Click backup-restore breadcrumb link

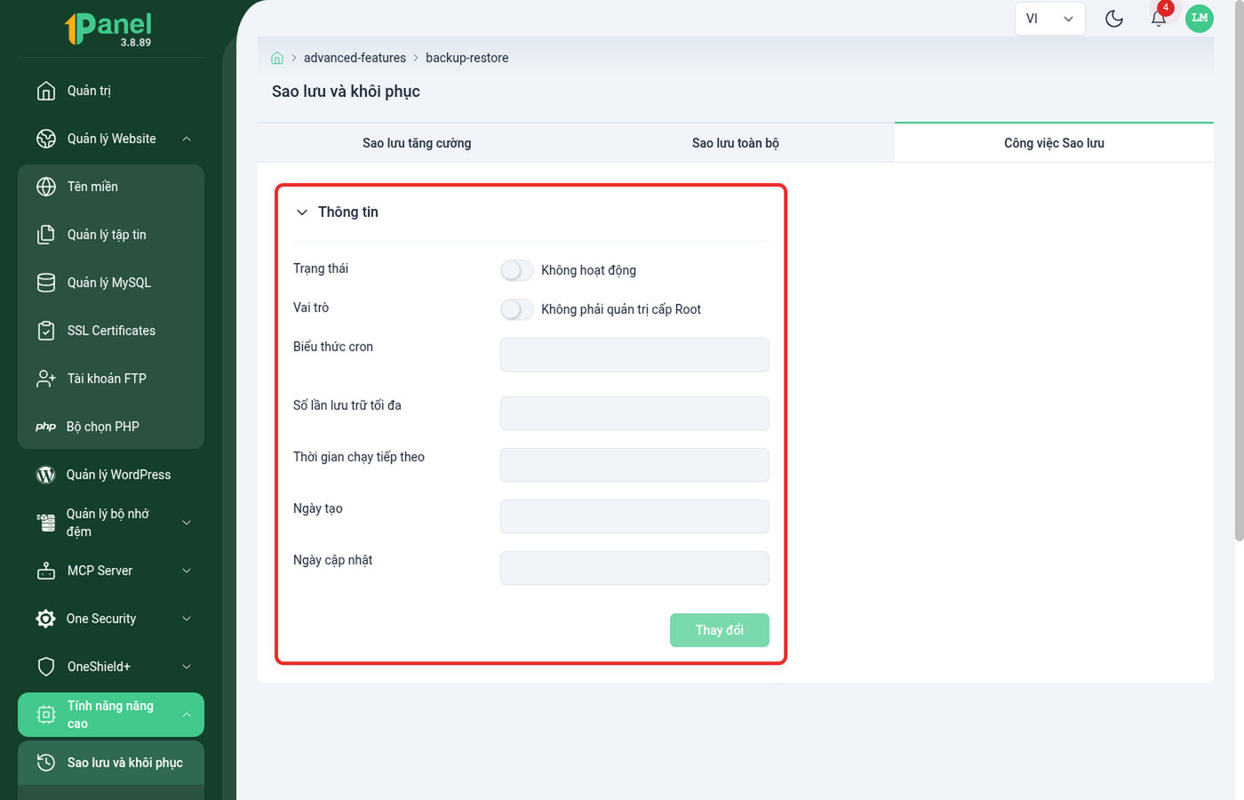click(x=467, y=58)
